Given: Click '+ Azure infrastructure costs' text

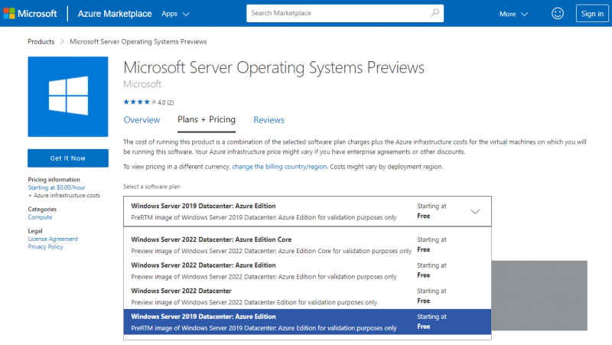Looking at the screenshot, I should [64, 195].
